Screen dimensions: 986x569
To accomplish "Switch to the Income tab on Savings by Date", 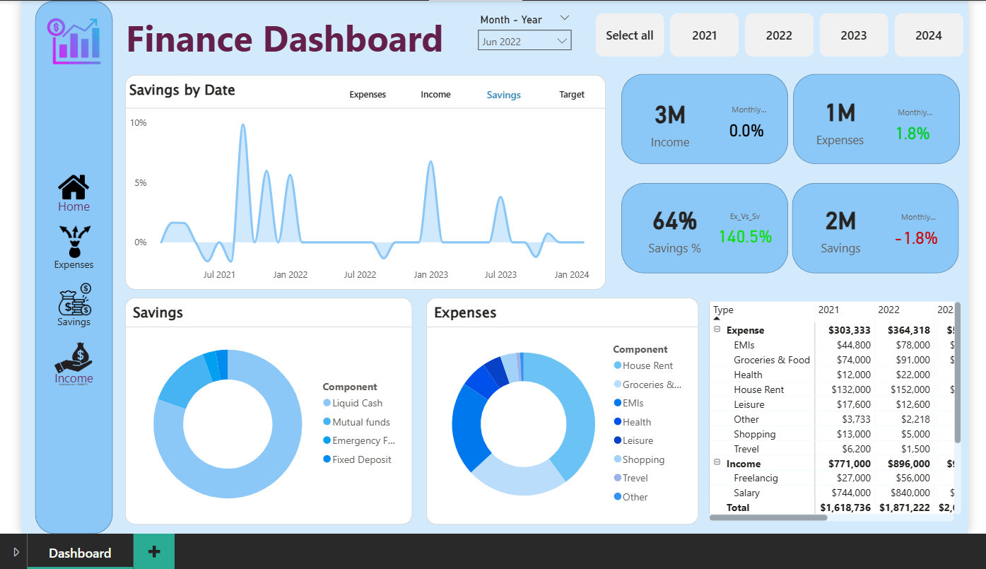I will coord(435,94).
